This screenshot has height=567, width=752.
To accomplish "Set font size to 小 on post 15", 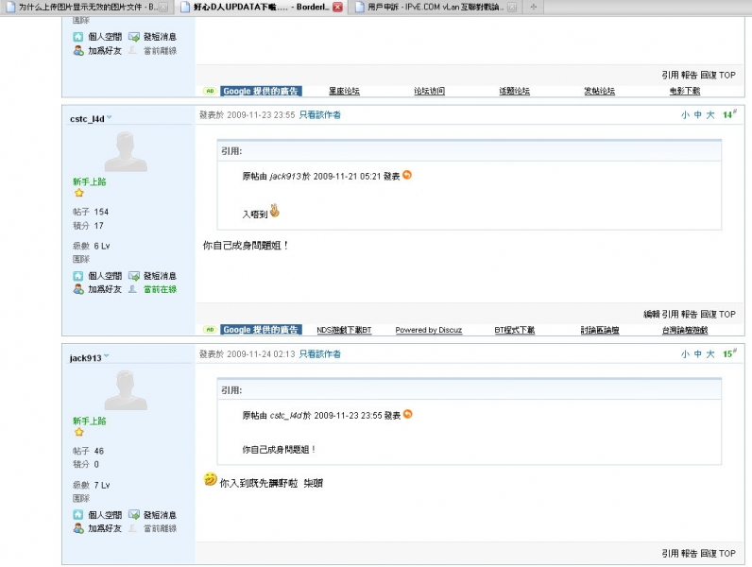I will 685,354.
